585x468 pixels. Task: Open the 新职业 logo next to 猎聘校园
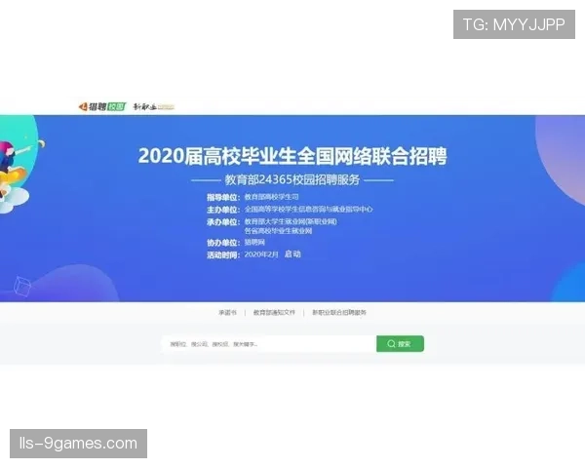click(x=154, y=107)
